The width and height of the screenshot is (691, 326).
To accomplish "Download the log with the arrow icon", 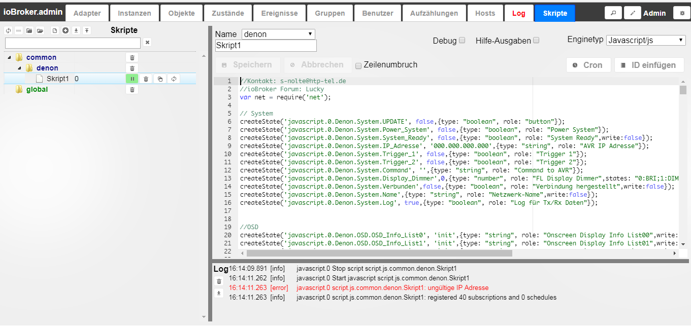I will pos(219,293).
